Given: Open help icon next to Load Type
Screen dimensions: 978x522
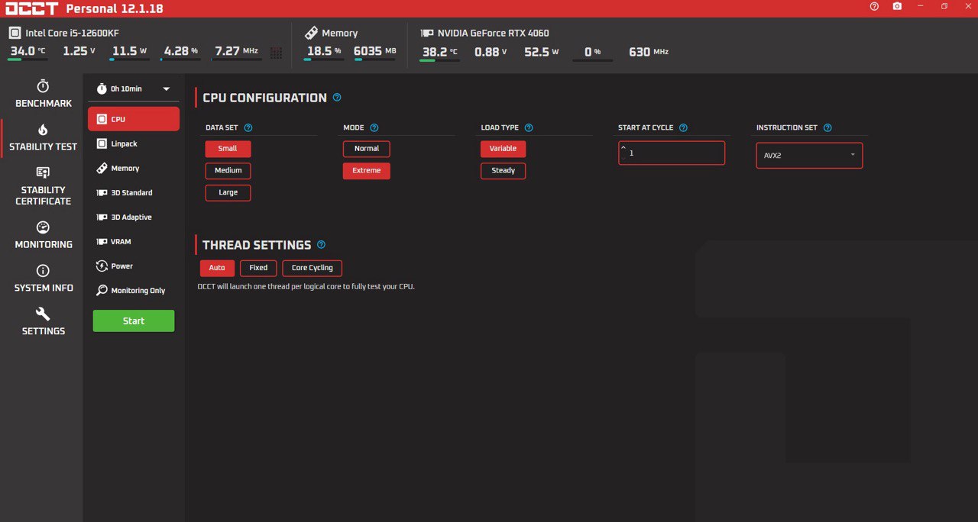Looking at the screenshot, I should (x=529, y=128).
